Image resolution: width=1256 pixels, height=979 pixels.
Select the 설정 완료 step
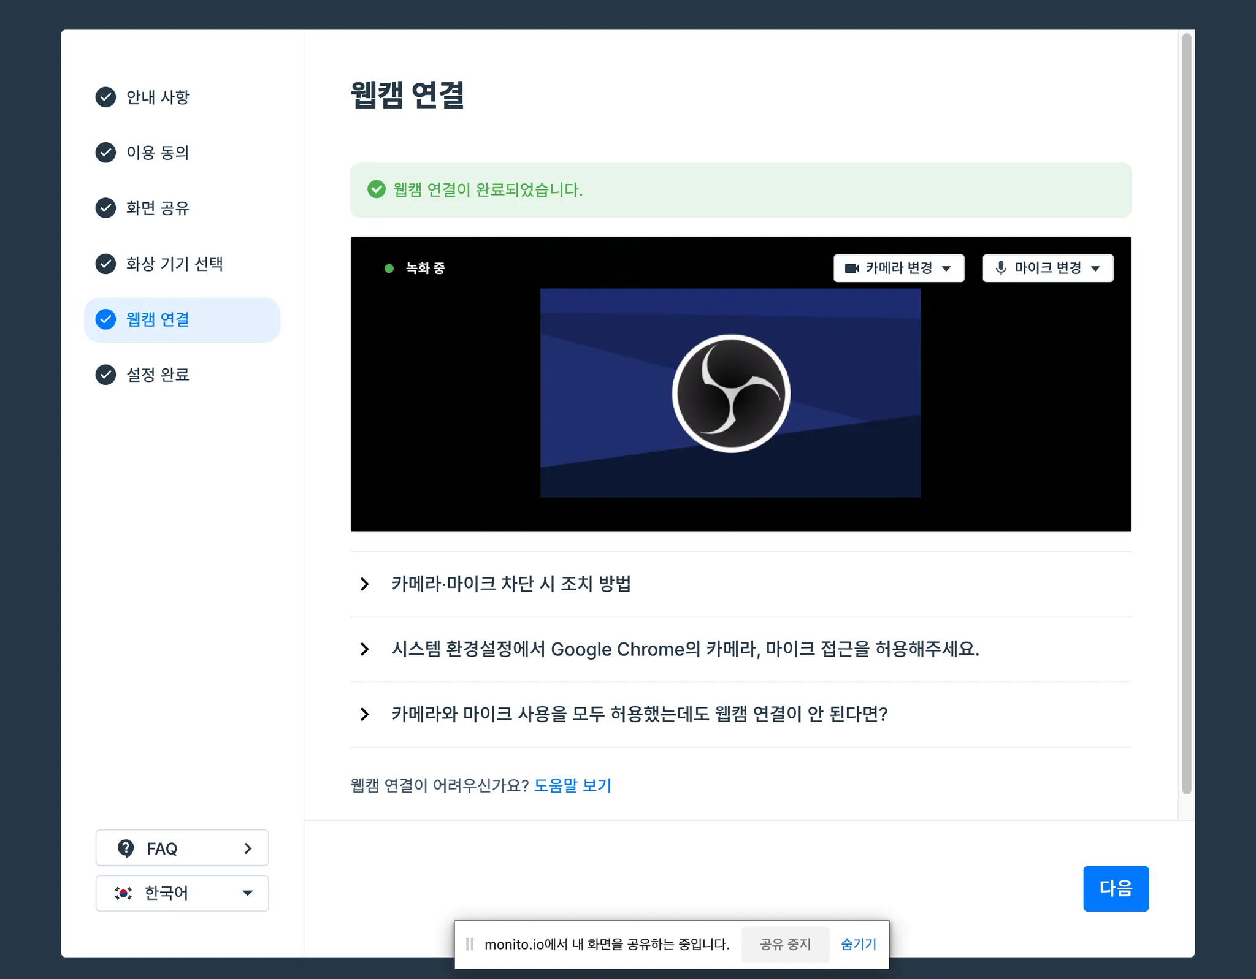pos(158,375)
